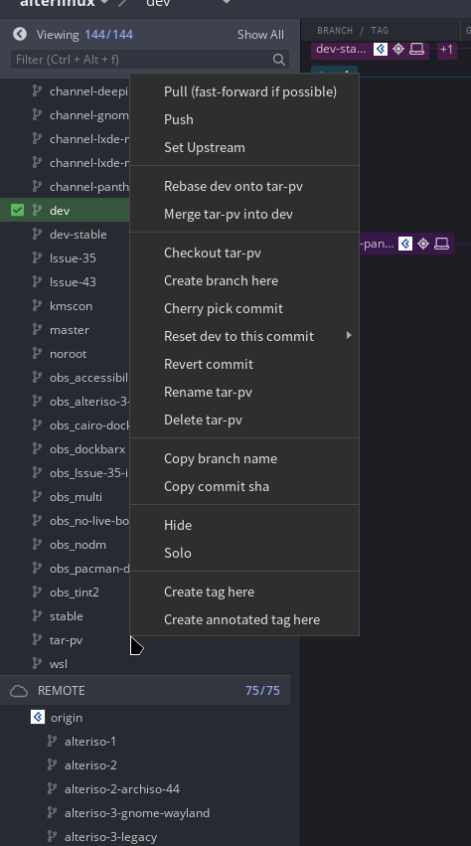Open the dev branch dropdown in breadcrumb

227,2
